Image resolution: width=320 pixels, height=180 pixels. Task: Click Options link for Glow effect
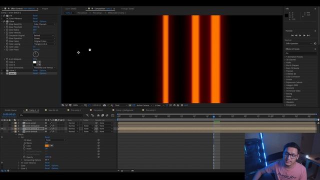pos(43,21)
